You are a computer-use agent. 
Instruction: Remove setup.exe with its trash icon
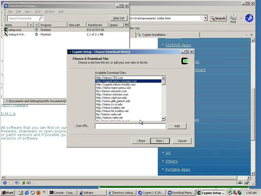[36, 30]
